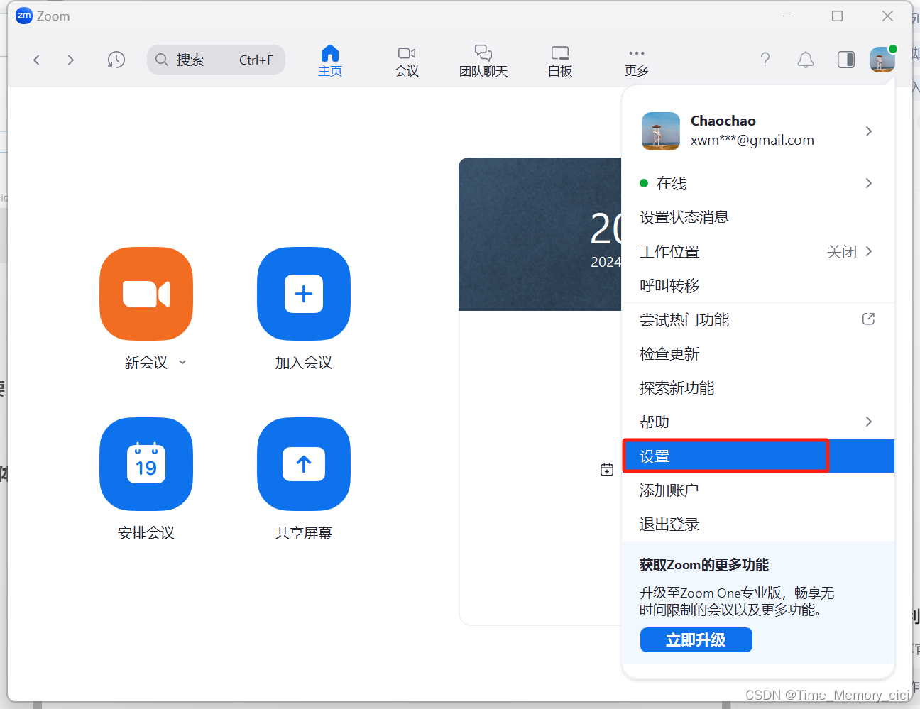
Task: Click the 共享屏幕 label
Action: [304, 533]
